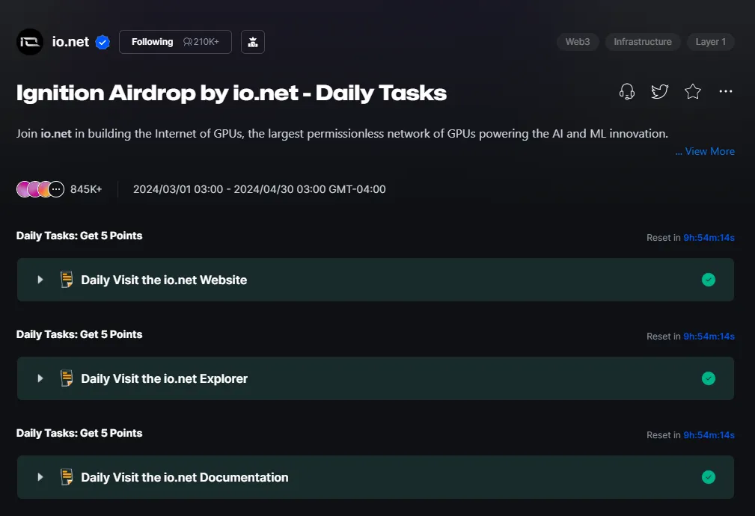Image resolution: width=755 pixels, height=516 pixels.
Task: Click the blue verified badge next to io.net
Action: click(103, 43)
